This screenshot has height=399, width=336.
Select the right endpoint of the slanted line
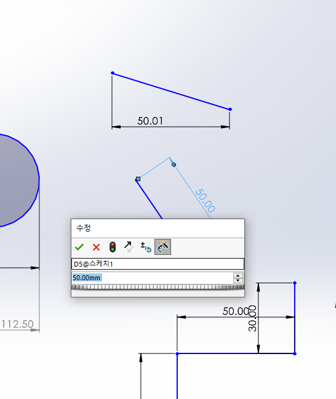click(x=230, y=110)
